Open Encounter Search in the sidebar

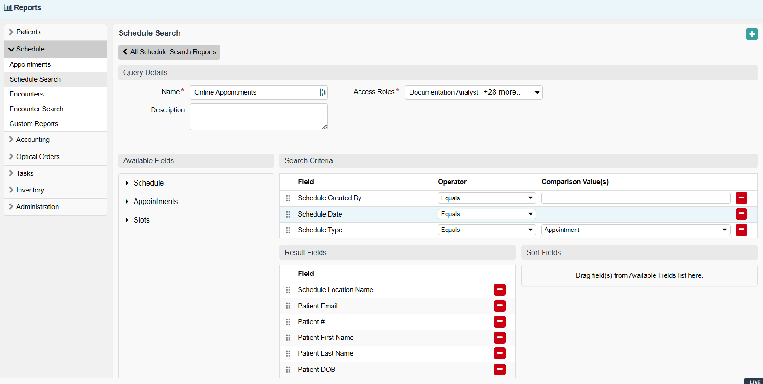(x=36, y=109)
